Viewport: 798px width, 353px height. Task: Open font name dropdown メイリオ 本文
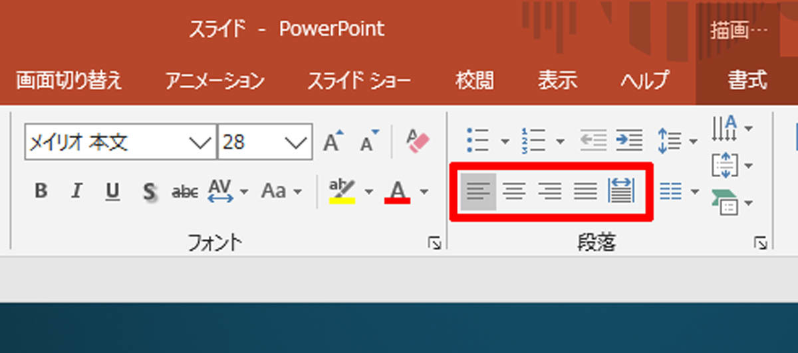point(199,142)
